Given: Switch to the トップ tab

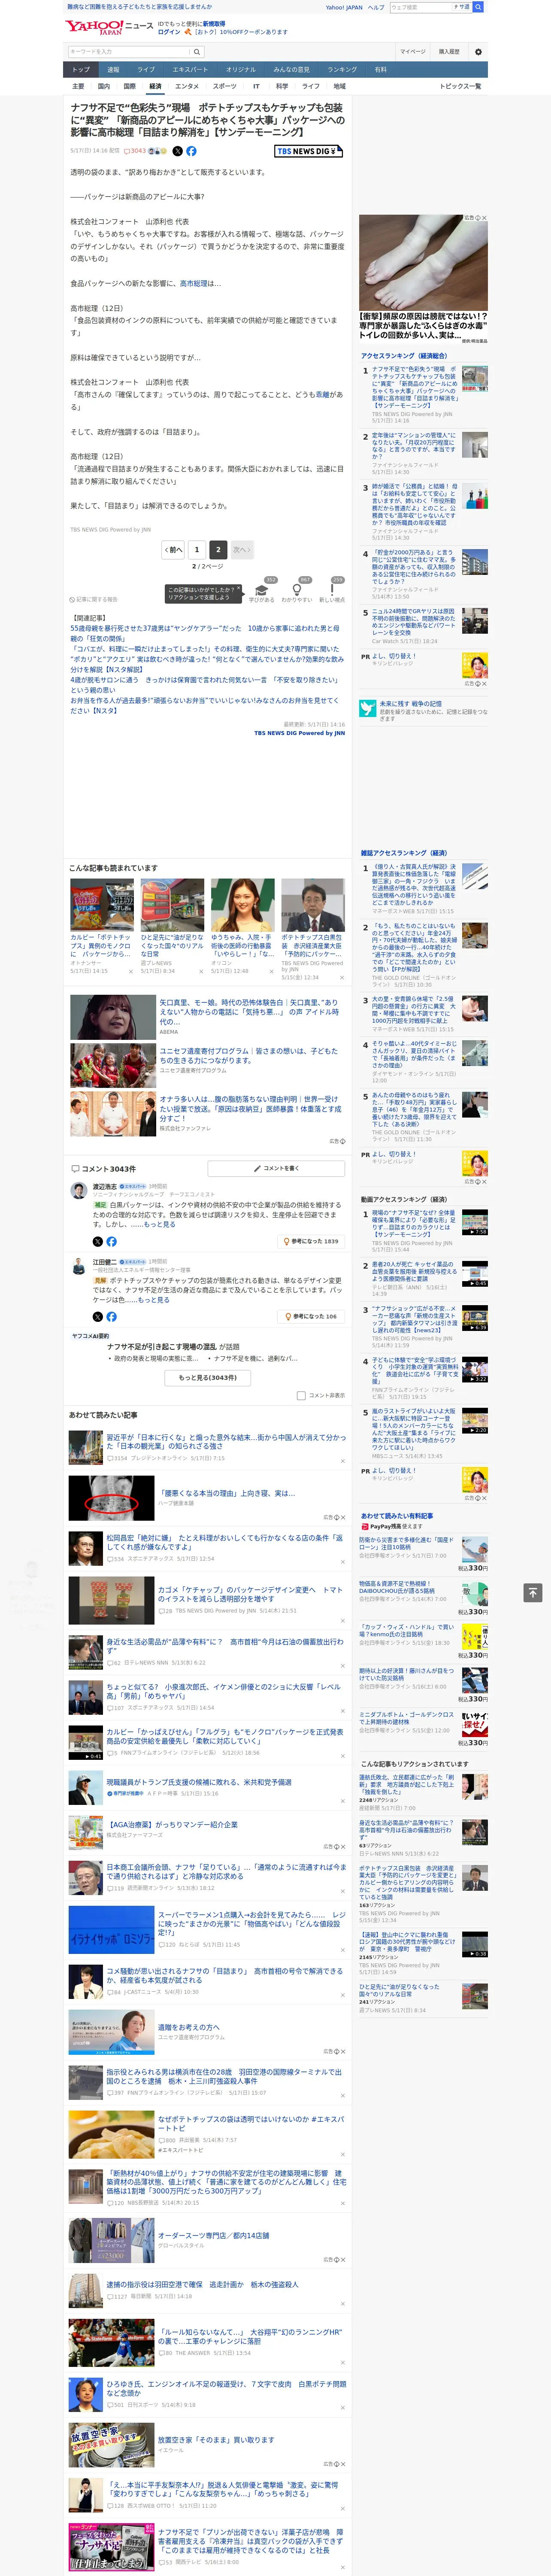Looking at the screenshot, I should click(81, 69).
